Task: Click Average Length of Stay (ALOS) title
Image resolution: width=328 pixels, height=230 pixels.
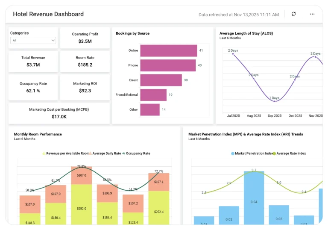Action: 246,33
